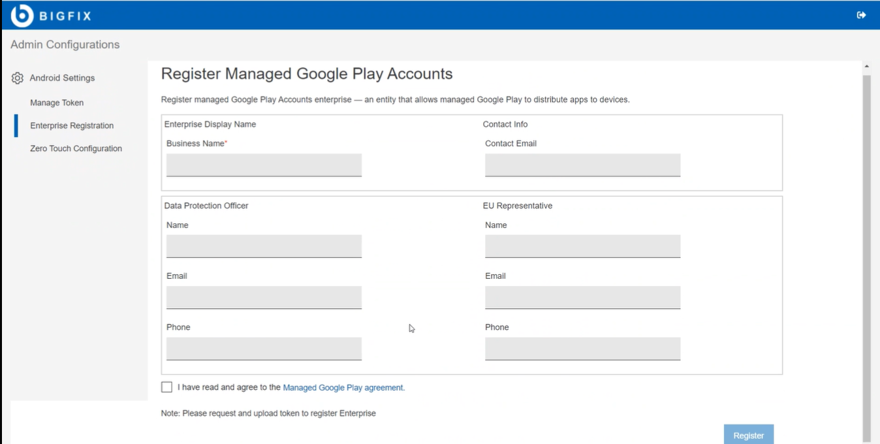Focus the Contact Email field
The height and width of the screenshot is (444, 880).
pyautogui.click(x=582, y=165)
